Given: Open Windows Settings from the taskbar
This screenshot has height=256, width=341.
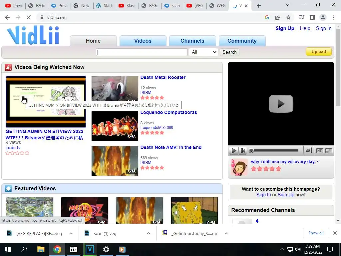Looking at the screenshot, I should point(106,249).
